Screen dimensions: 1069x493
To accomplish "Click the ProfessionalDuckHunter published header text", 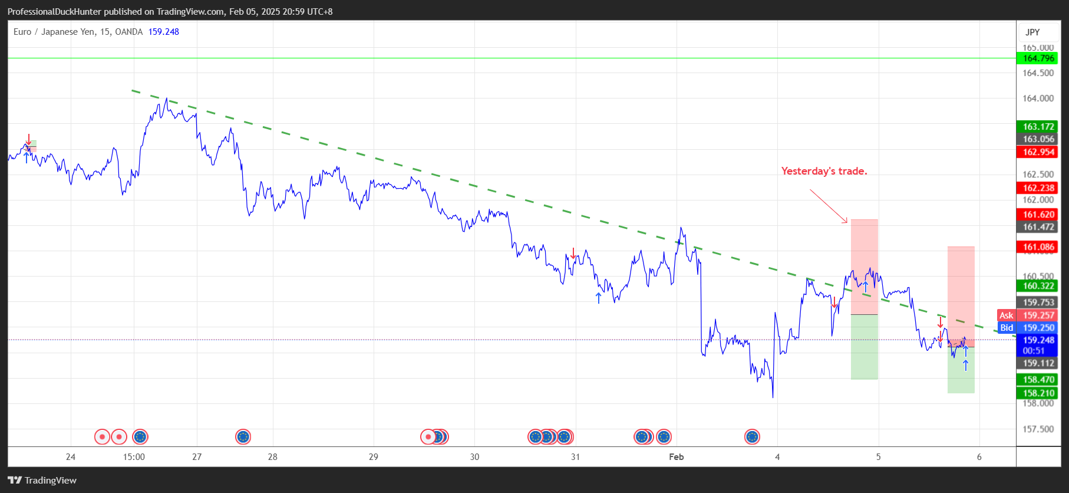I will (170, 11).
